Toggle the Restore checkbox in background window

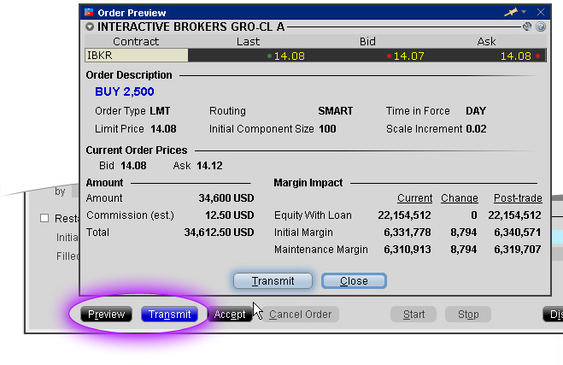click(44, 218)
